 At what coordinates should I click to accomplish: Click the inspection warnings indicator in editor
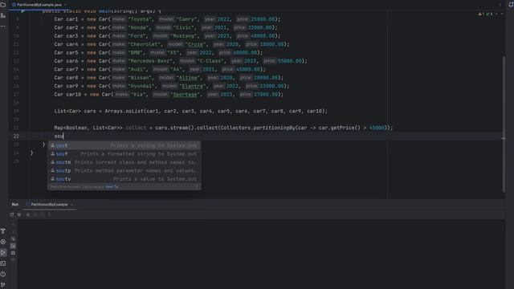coord(486,14)
